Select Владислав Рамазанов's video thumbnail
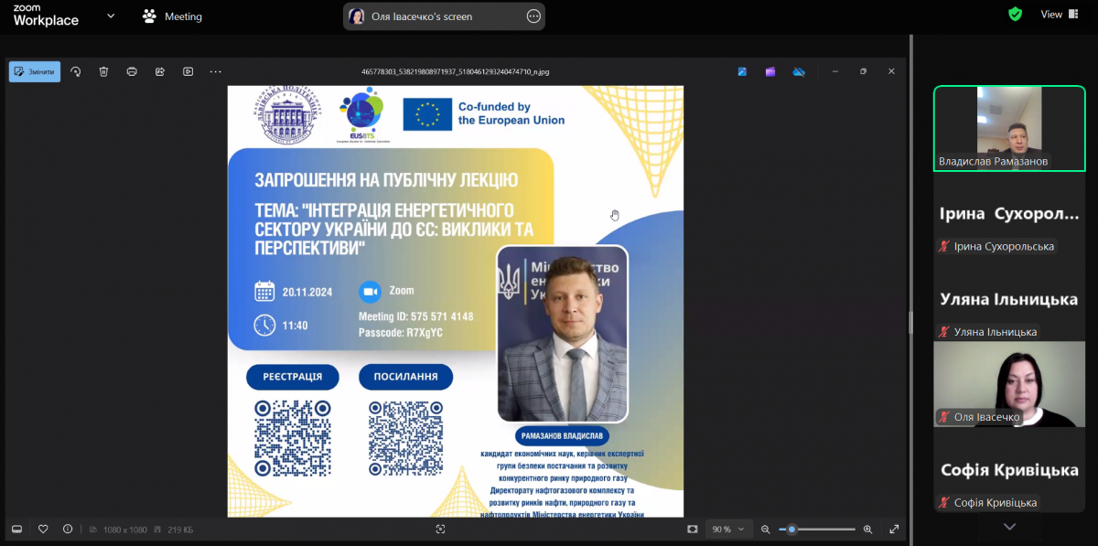Screen dimensions: 1098x546 1008,126
